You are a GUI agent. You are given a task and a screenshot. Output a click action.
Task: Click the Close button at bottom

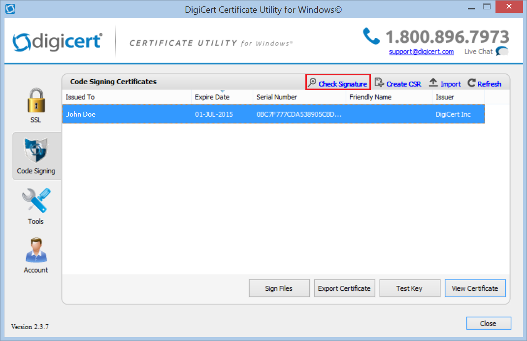[x=488, y=323]
